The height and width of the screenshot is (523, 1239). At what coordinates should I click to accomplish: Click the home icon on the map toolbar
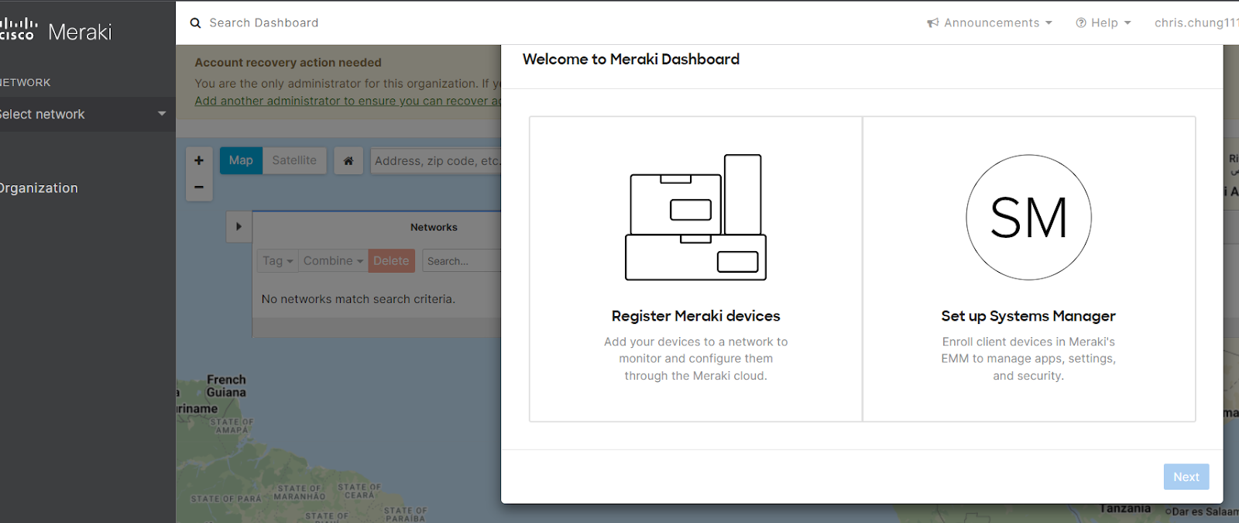tap(348, 161)
